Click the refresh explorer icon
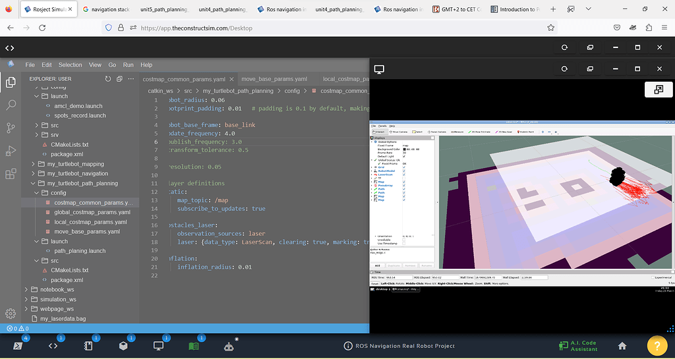The image size is (675, 359). point(108,78)
